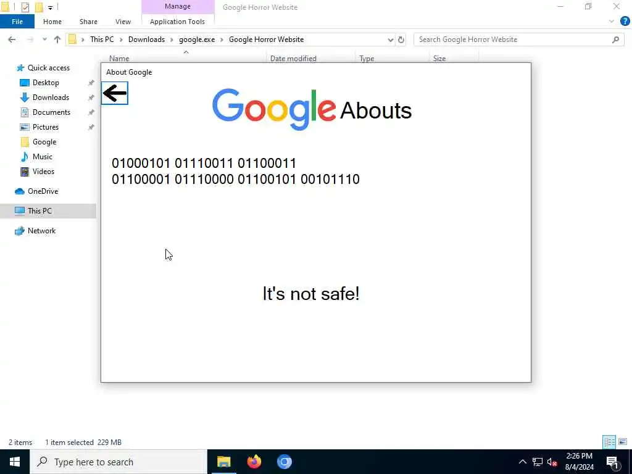Click google.exe in address breadcrumb
This screenshot has width=632, height=474.
(197, 39)
